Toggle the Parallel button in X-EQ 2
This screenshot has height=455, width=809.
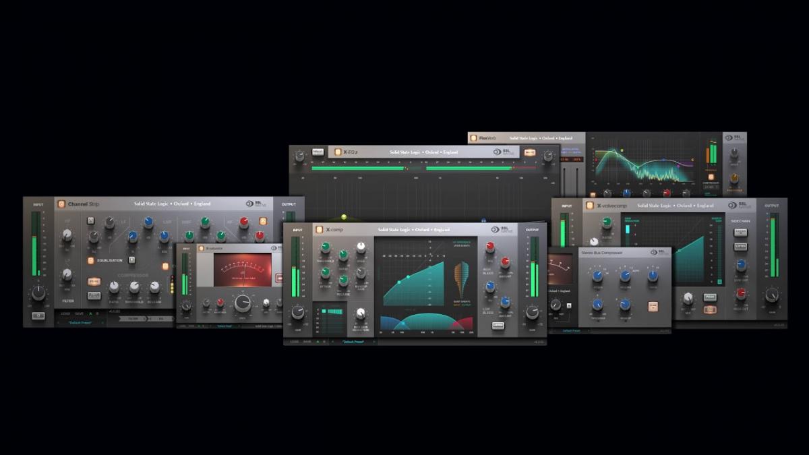[x=318, y=152]
